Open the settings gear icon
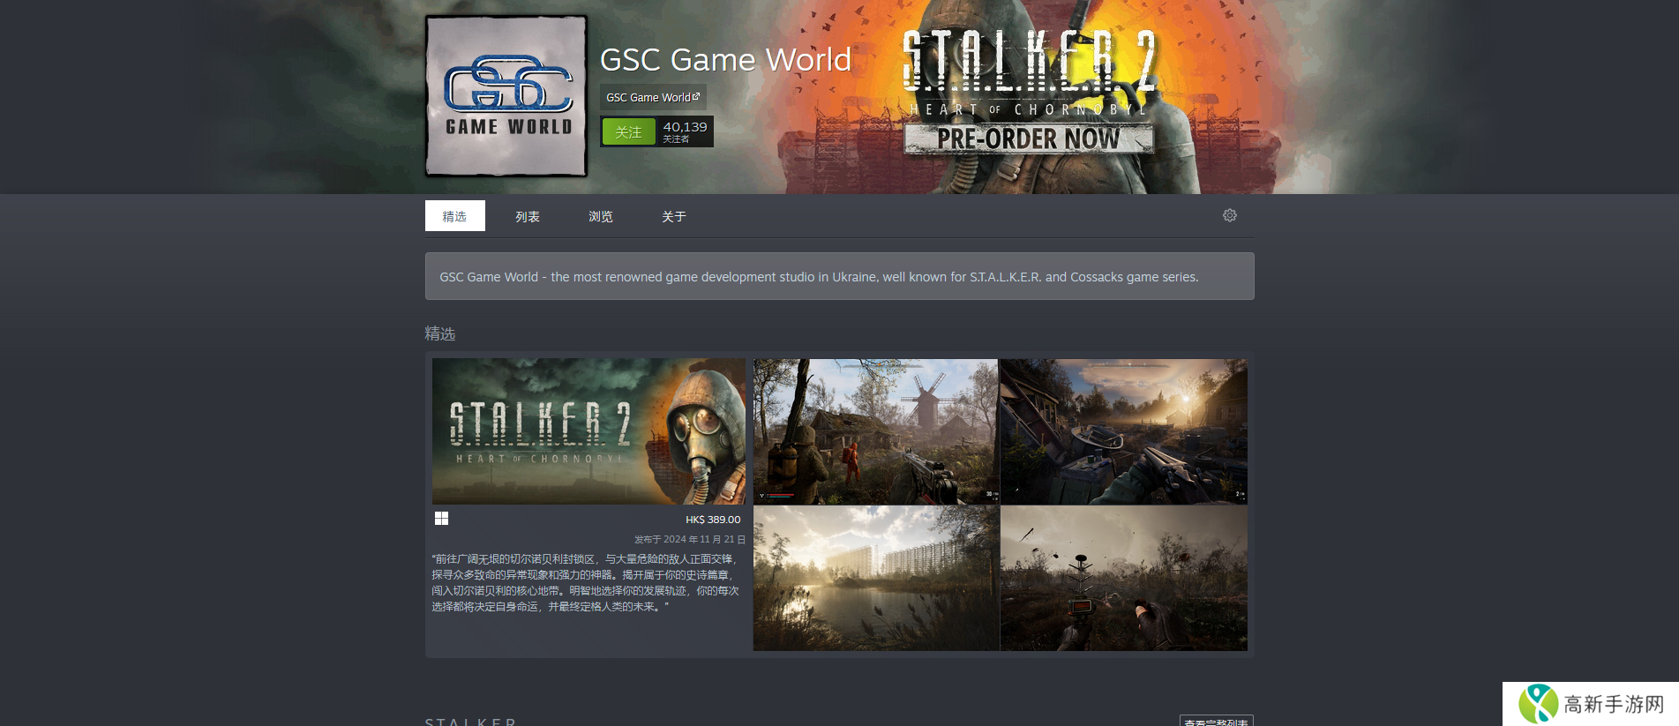1679x726 pixels. click(x=1229, y=215)
